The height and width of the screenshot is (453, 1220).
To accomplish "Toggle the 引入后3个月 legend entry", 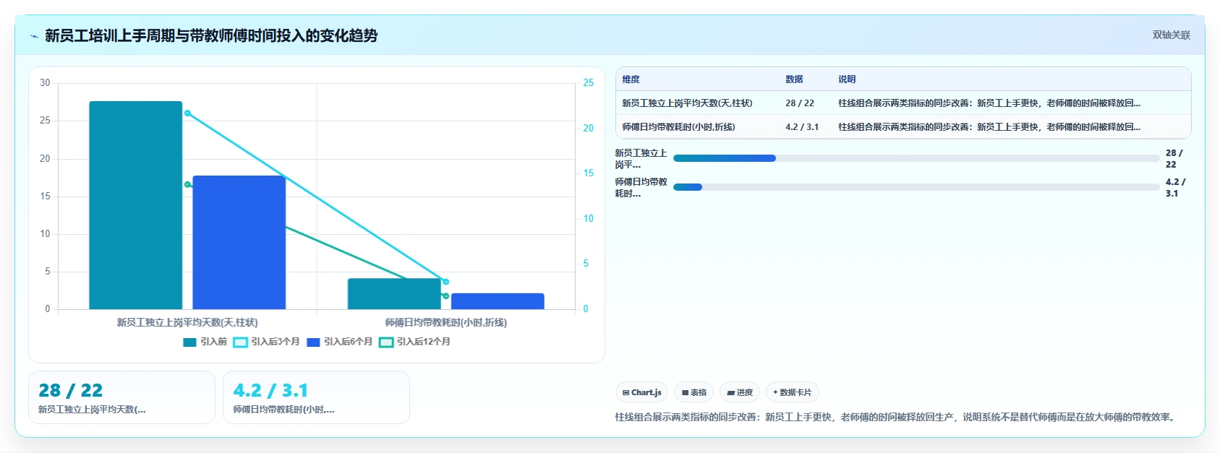I will [266, 342].
